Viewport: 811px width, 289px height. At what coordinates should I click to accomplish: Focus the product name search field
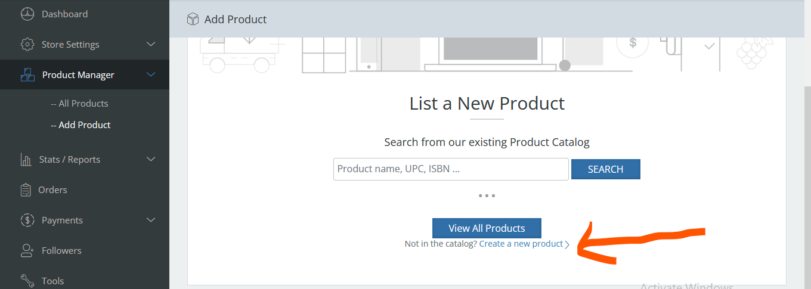pyautogui.click(x=451, y=169)
